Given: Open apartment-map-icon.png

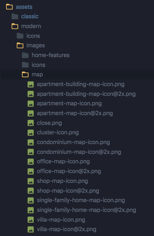Looking at the screenshot, I should [x=69, y=103].
